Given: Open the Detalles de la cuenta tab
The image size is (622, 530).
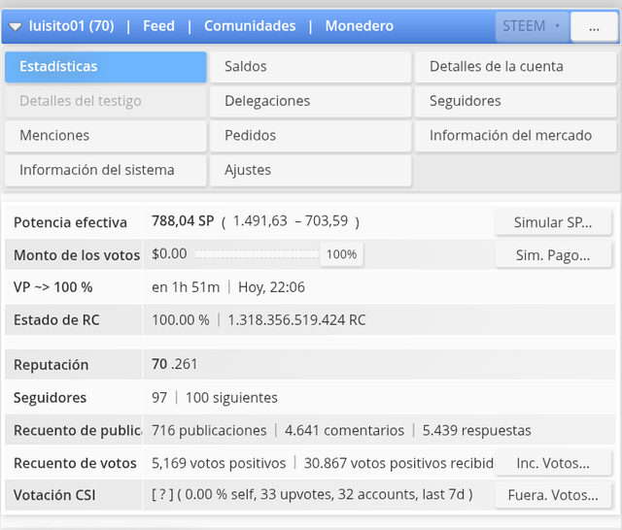Looking at the screenshot, I should (516, 67).
